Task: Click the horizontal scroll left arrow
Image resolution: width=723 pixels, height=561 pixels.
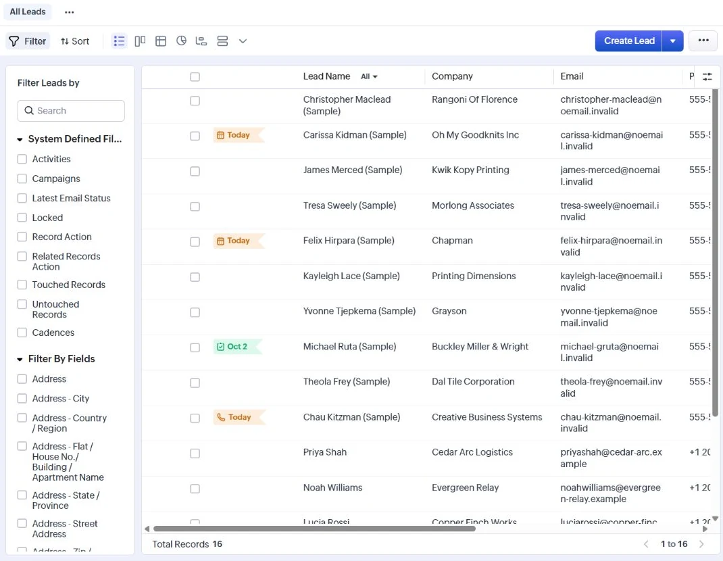Action: tap(147, 529)
